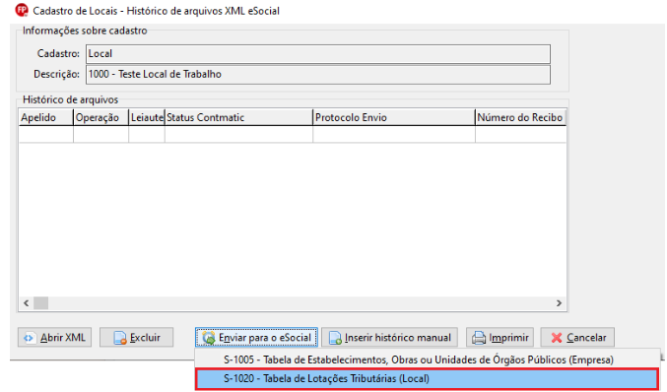The height and width of the screenshot is (392, 667).
Task: Click the Apelido column header
Action: click(x=46, y=117)
